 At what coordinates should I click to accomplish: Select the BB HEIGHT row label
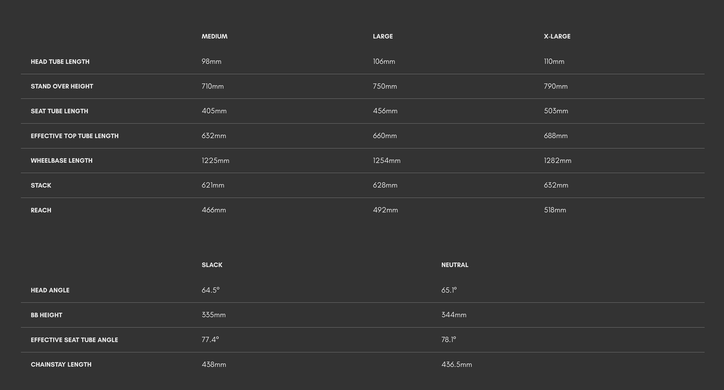click(x=47, y=315)
